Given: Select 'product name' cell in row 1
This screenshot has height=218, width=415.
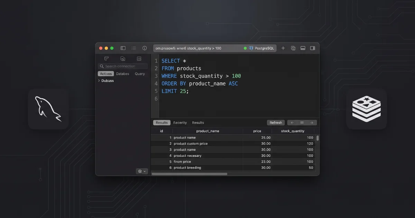Looking at the screenshot, I should 185,138.
